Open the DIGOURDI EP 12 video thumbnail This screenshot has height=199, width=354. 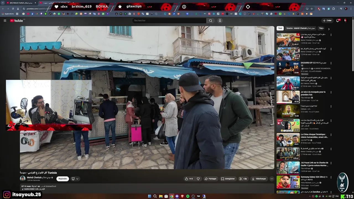click(x=288, y=68)
